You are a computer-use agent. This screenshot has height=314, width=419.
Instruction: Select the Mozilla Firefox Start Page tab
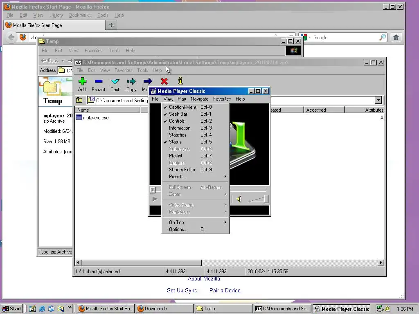[54, 25]
